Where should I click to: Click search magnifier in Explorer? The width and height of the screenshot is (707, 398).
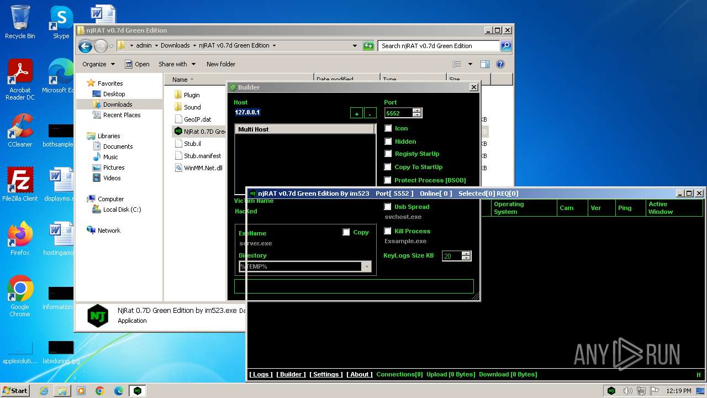[505, 46]
